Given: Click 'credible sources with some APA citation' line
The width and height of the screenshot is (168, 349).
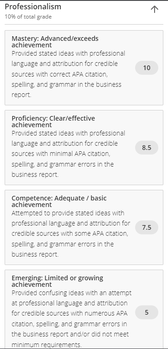Looking at the screenshot, I should (70, 233).
